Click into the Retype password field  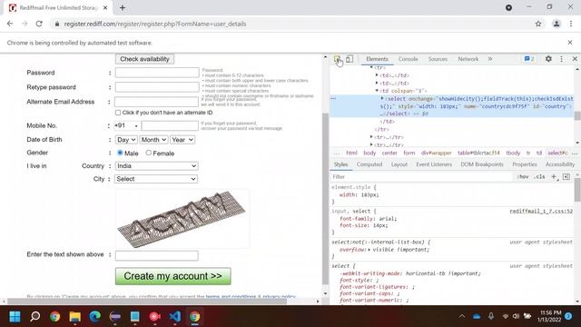click(157, 87)
